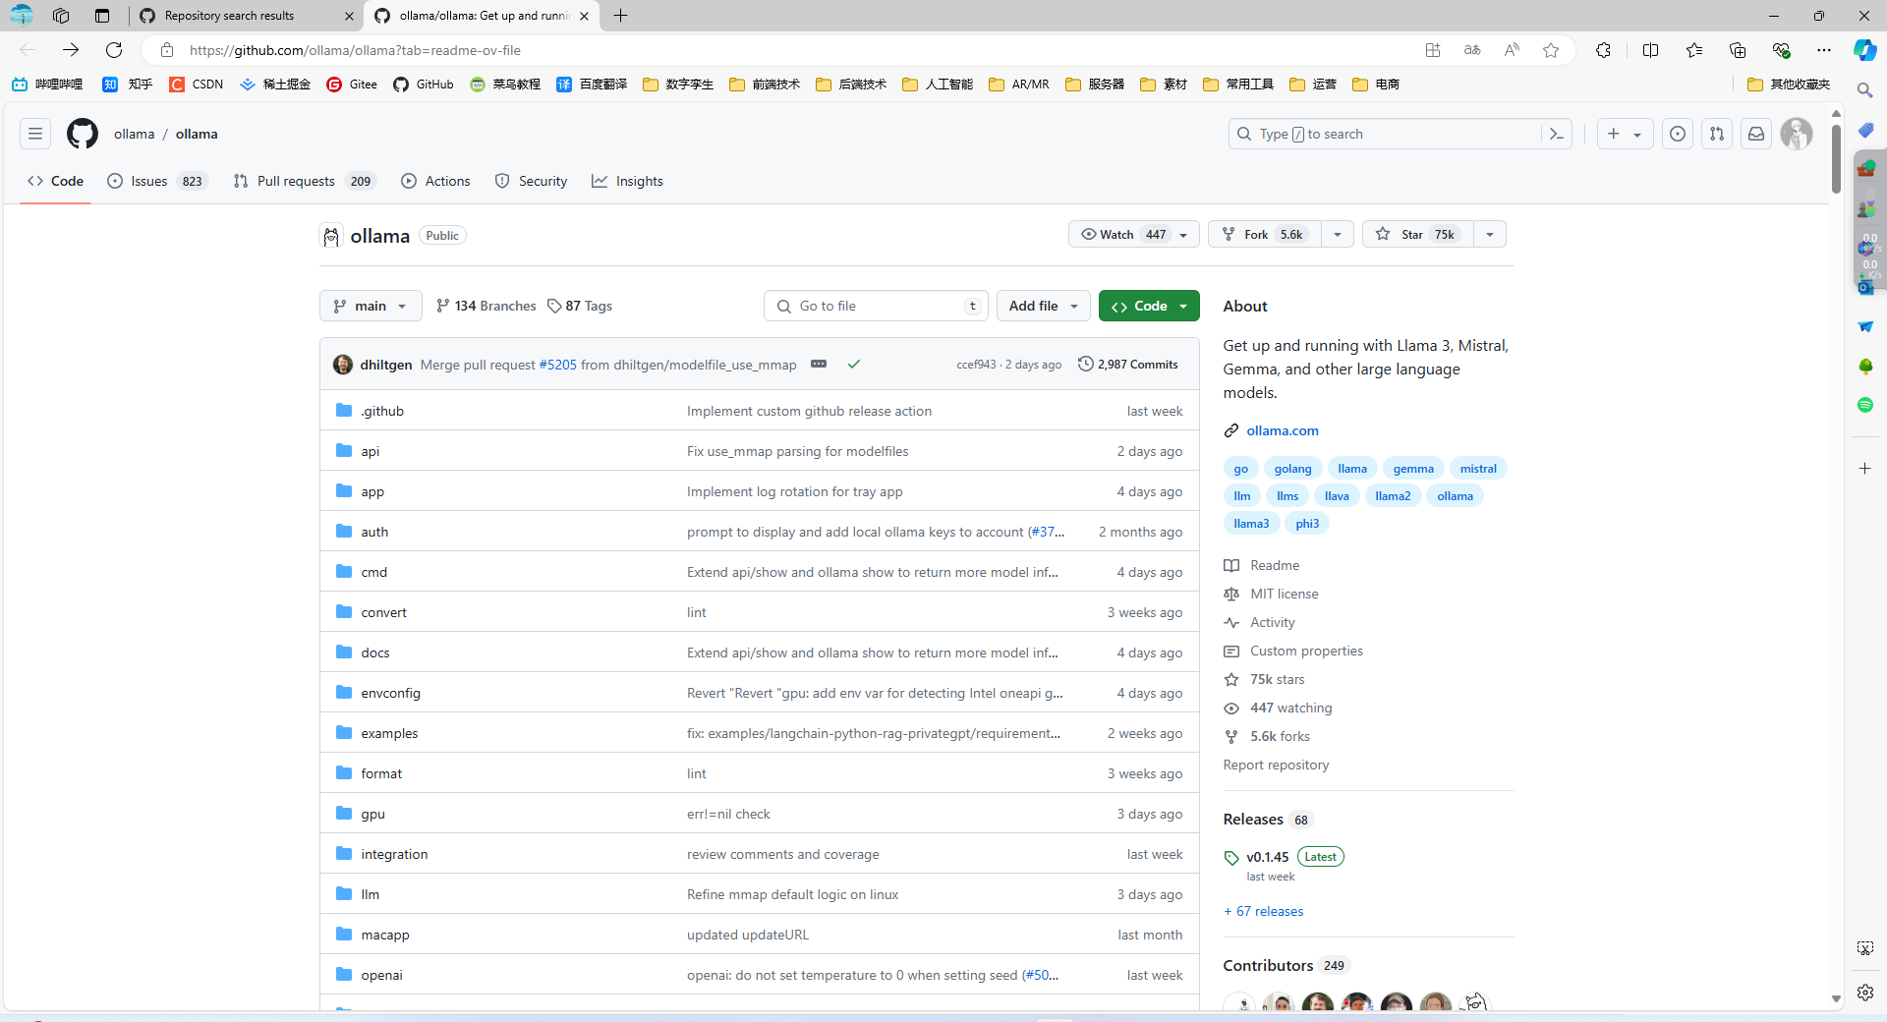Add a sidebar app with plus icon
This screenshot has height=1022, width=1887.
coord(1864,469)
